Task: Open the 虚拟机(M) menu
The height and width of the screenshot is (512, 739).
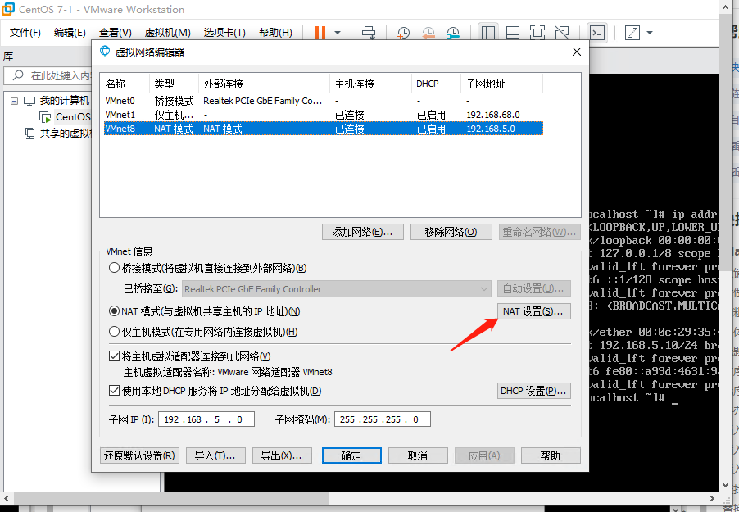Action: click(168, 33)
